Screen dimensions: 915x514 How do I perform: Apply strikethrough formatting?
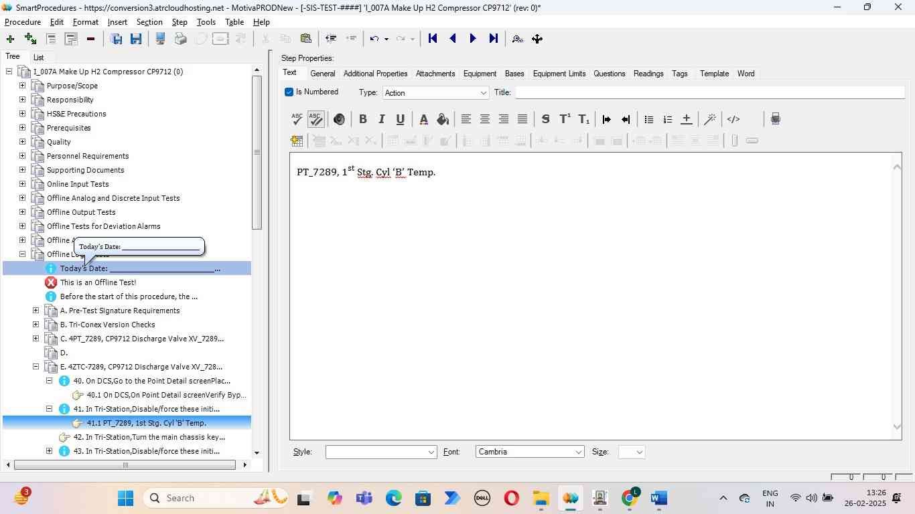click(545, 119)
